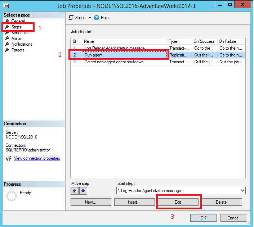Click the Delete button
The image size is (254, 227).
tap(221, 202)
